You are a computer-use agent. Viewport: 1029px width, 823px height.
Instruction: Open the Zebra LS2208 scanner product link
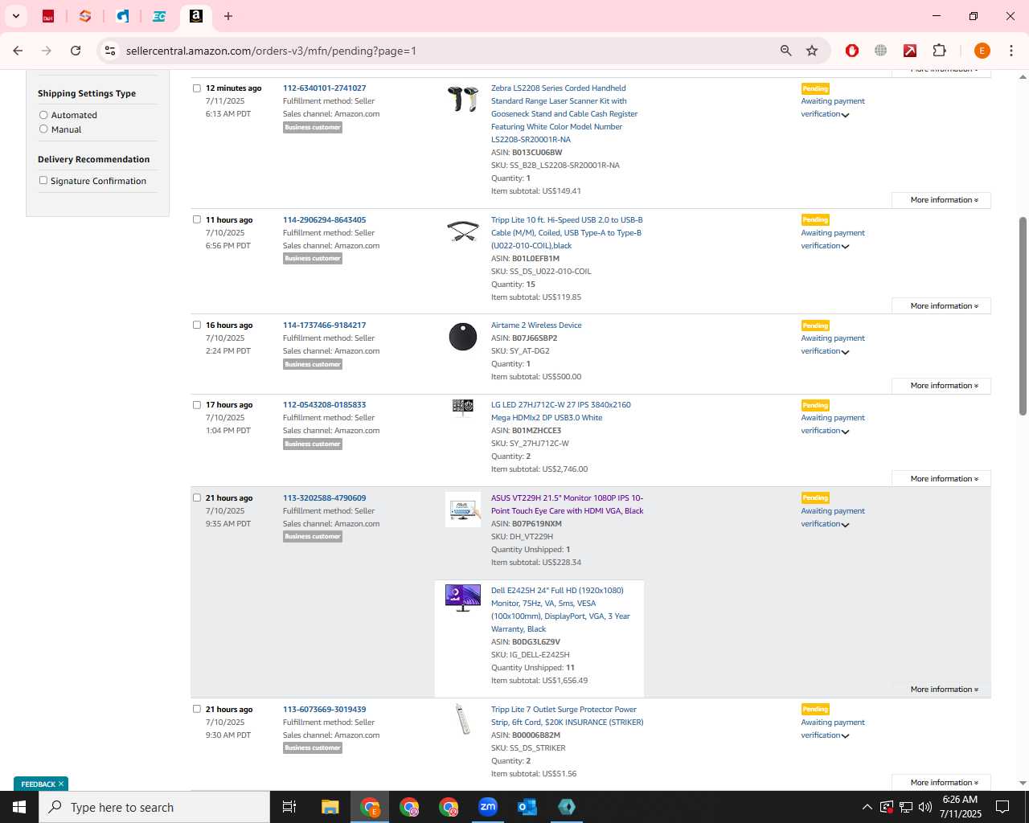coord(564,114)
